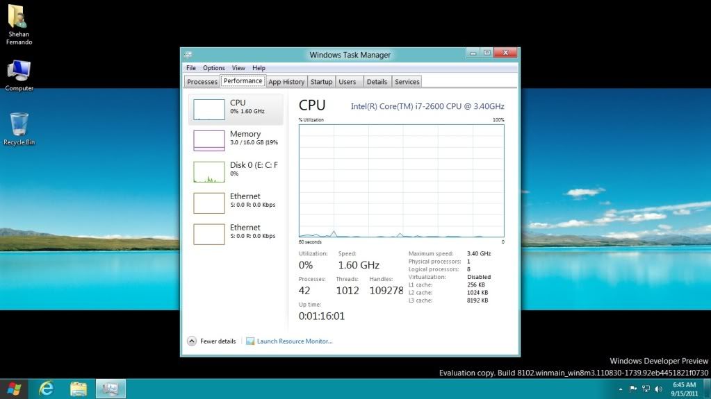Open the clock showing 6:45 AM

pyautogui.click(x=684, y=389)
